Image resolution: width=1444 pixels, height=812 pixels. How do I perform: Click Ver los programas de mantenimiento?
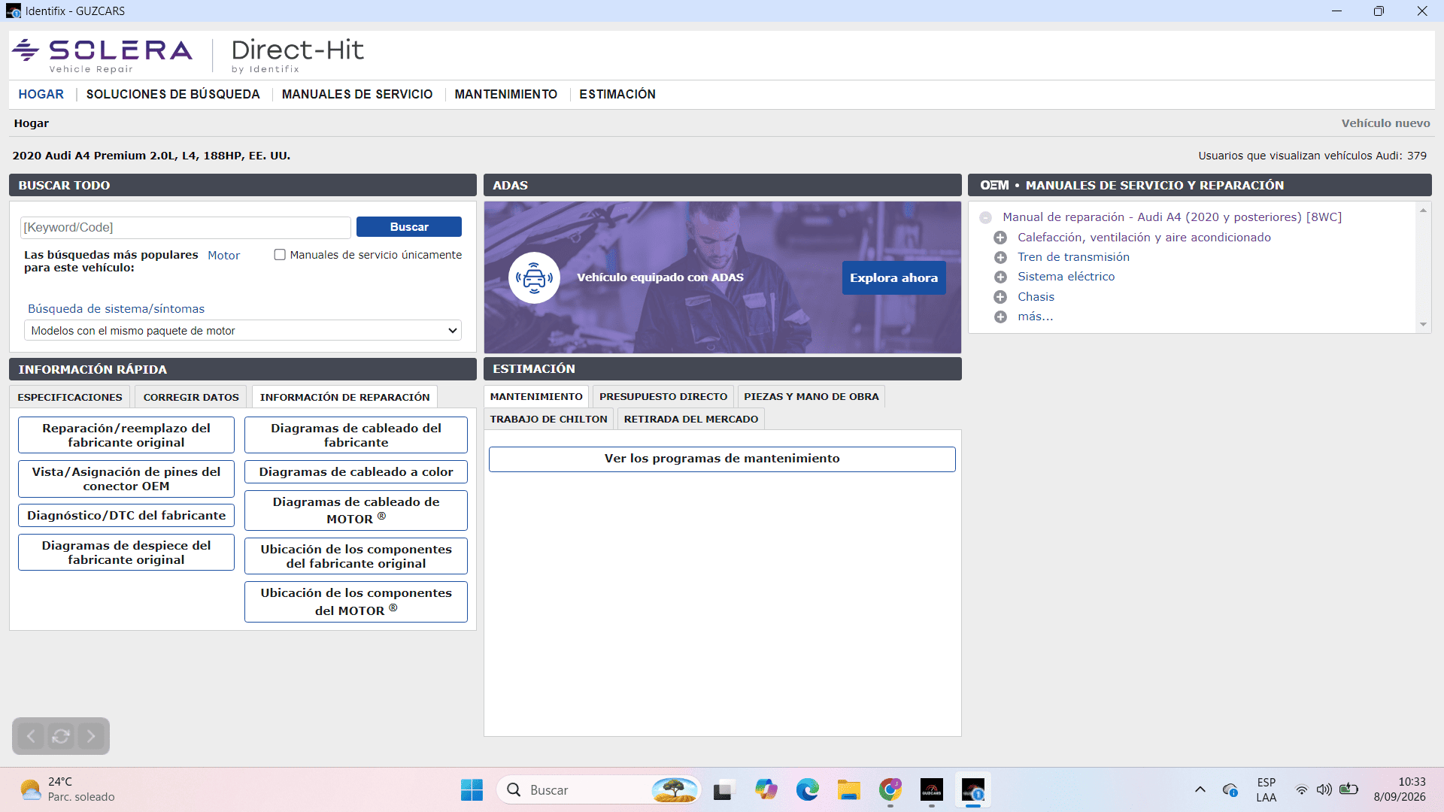(x=722, y=459)
